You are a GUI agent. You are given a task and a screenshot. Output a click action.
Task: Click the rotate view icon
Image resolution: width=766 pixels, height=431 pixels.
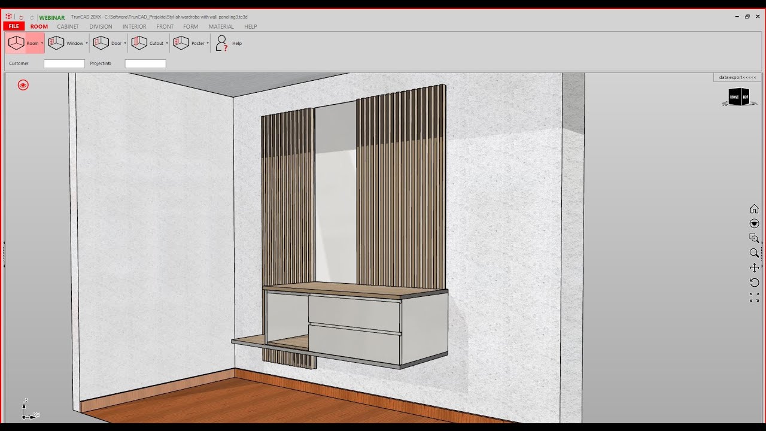click(754, 283)
